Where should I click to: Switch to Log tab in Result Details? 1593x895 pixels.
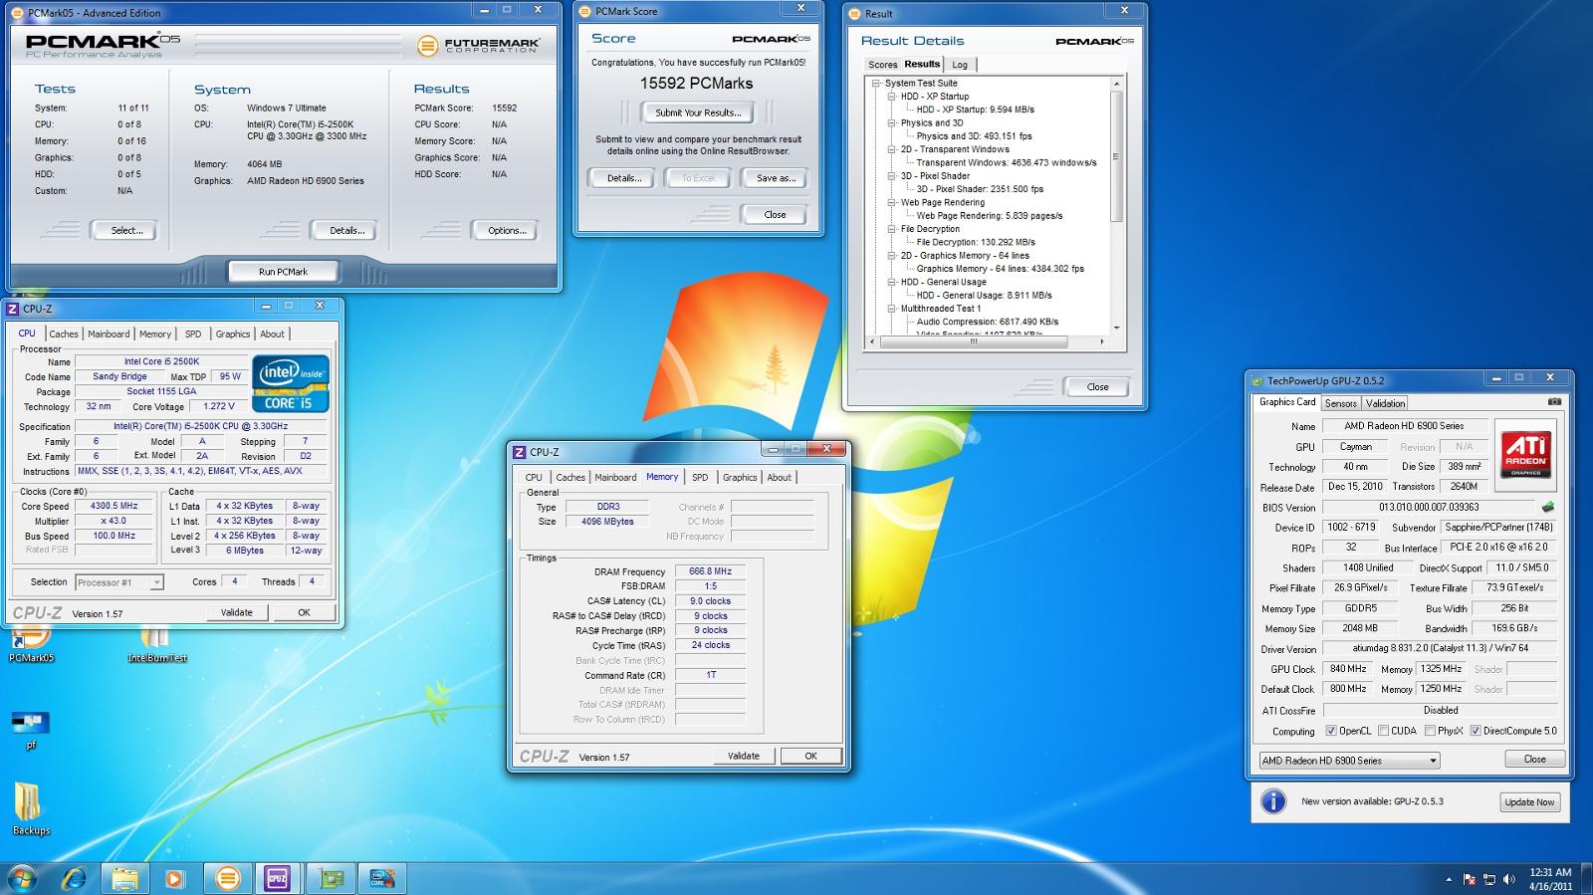click(960, 65)
